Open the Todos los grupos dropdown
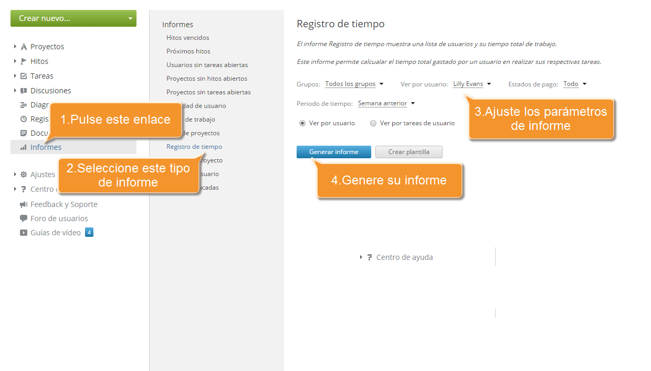This screenshot has height=371, width=651. (354, 84)
